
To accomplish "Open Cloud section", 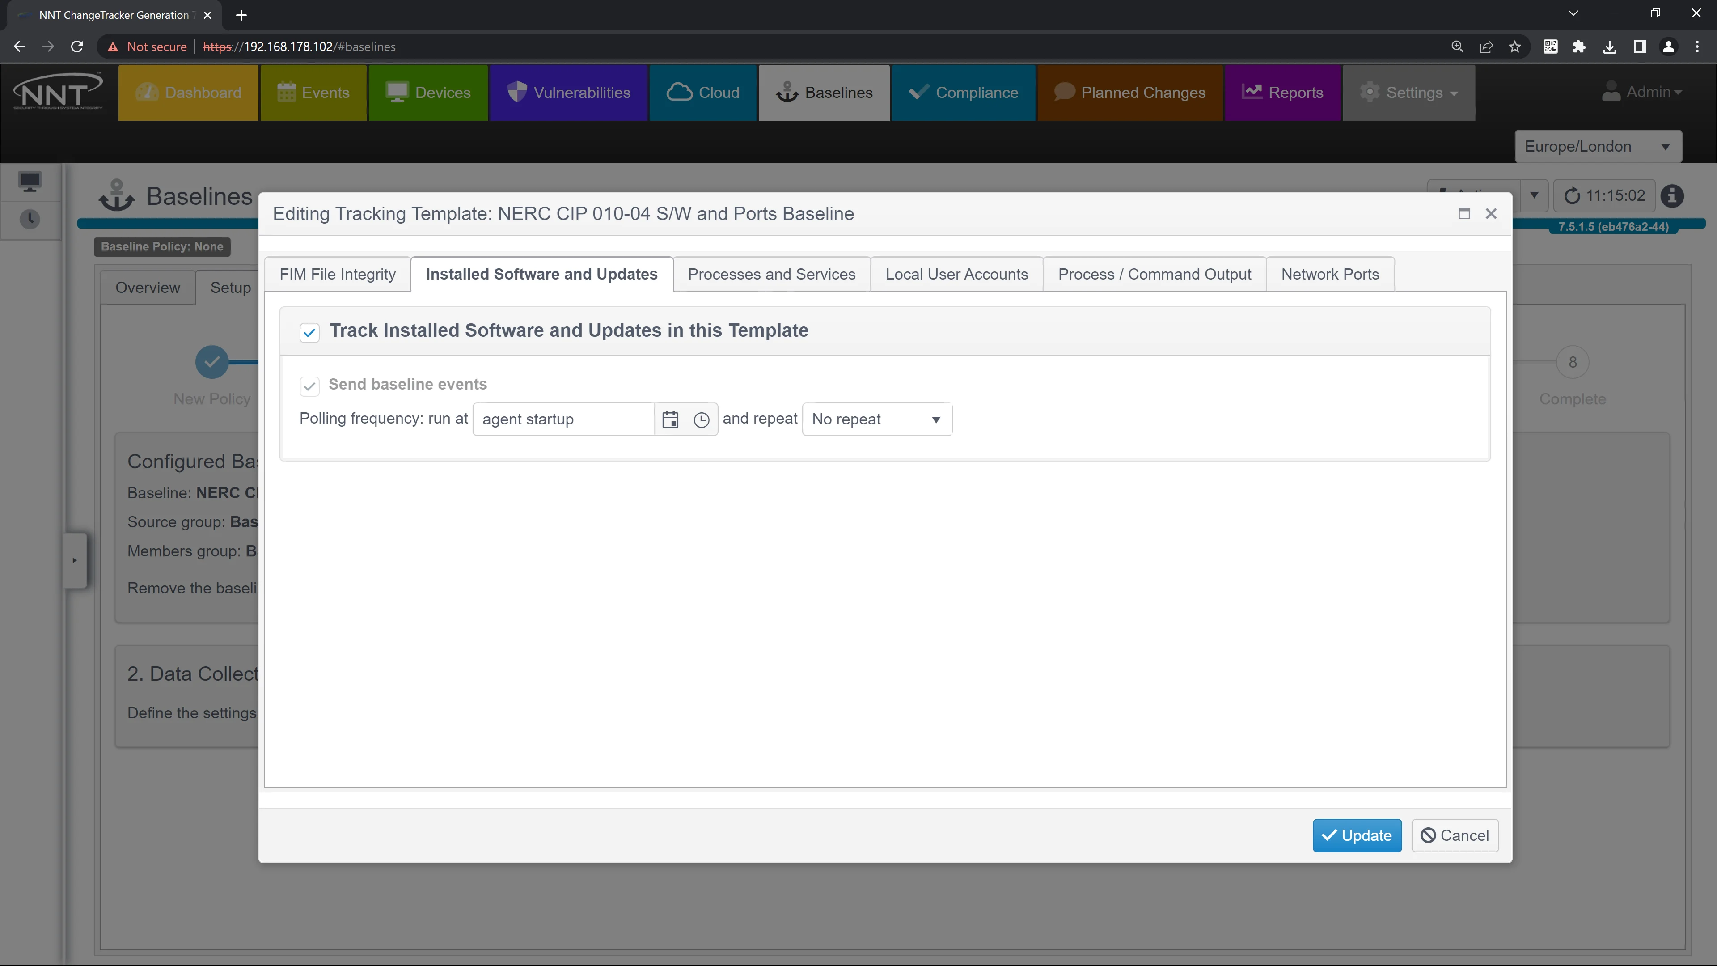I will (703, 93).
